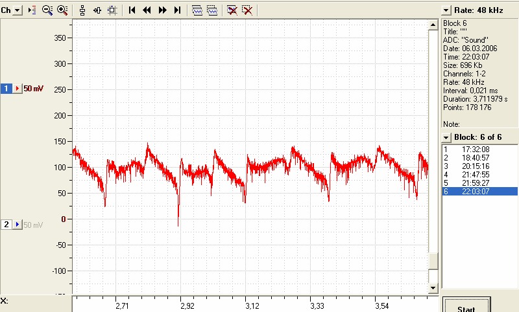
Task: Step forward with the fast-forward button
Action: [162, 10]
